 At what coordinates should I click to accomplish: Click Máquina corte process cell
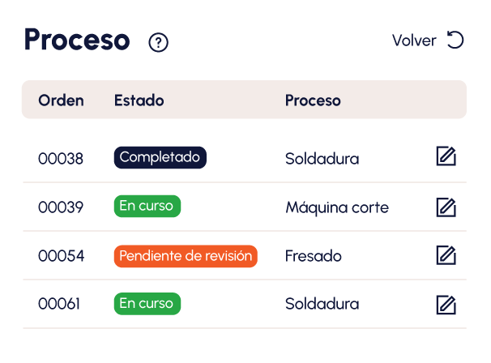point(337,207)
